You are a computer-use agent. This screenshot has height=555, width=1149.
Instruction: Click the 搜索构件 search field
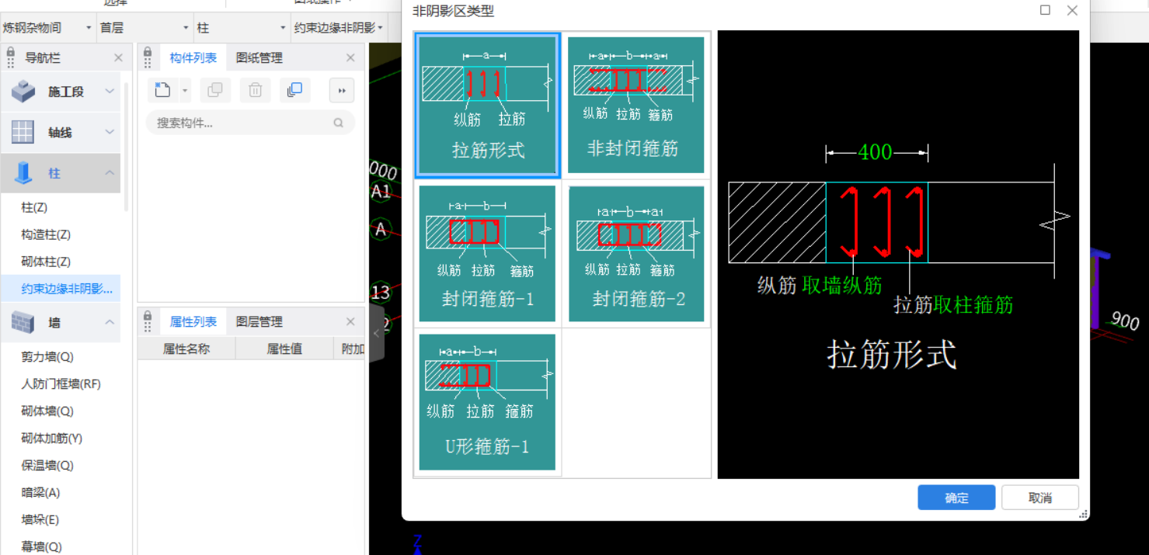point(250,123)
